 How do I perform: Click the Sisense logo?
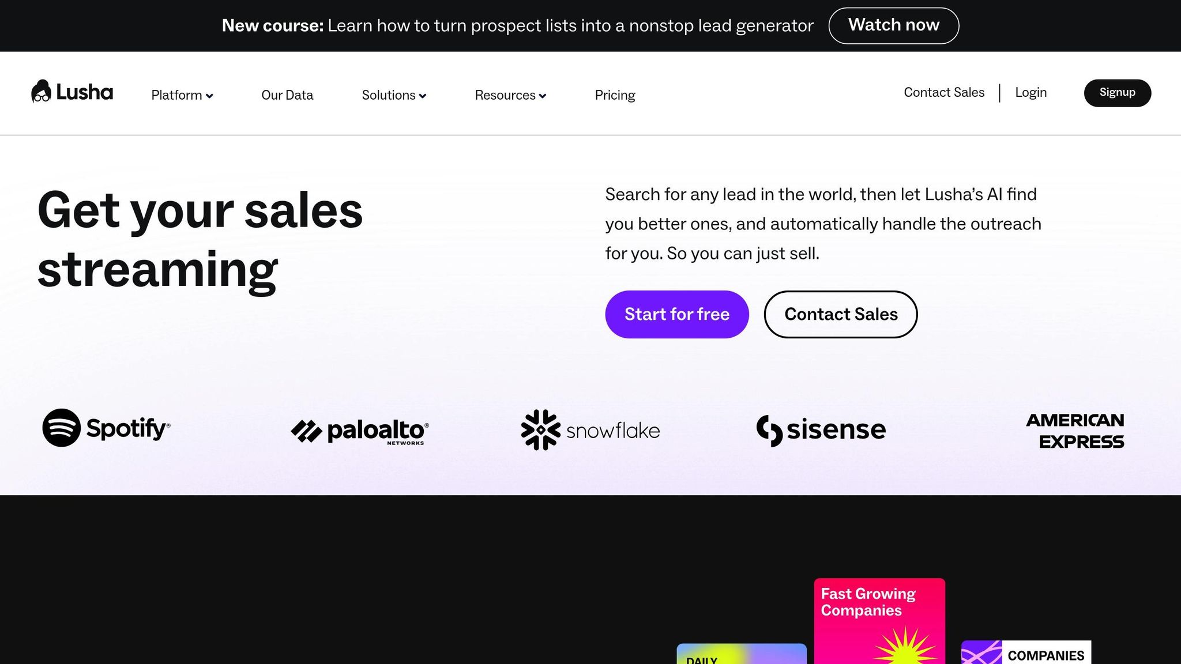pyautogui.click(x=821, y=430)
